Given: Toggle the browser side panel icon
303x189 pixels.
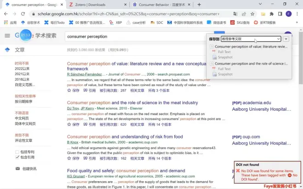Looking at the screenshot, I should [x=280, y=14].
